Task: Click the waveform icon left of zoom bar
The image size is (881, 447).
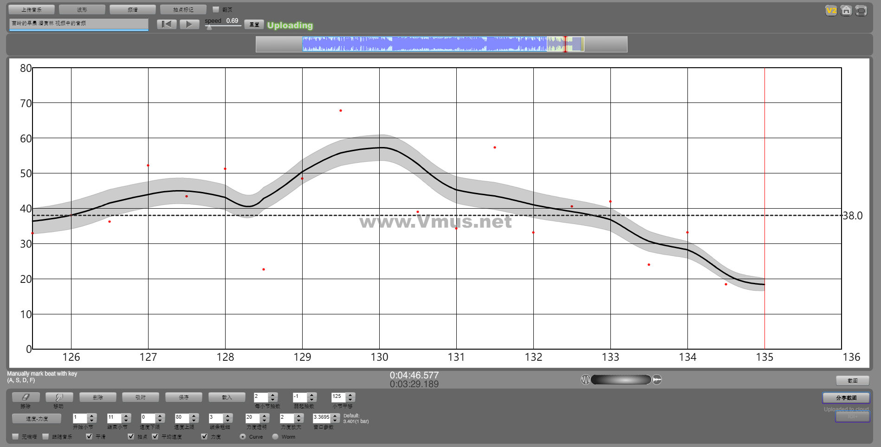Action: [585, 380]
